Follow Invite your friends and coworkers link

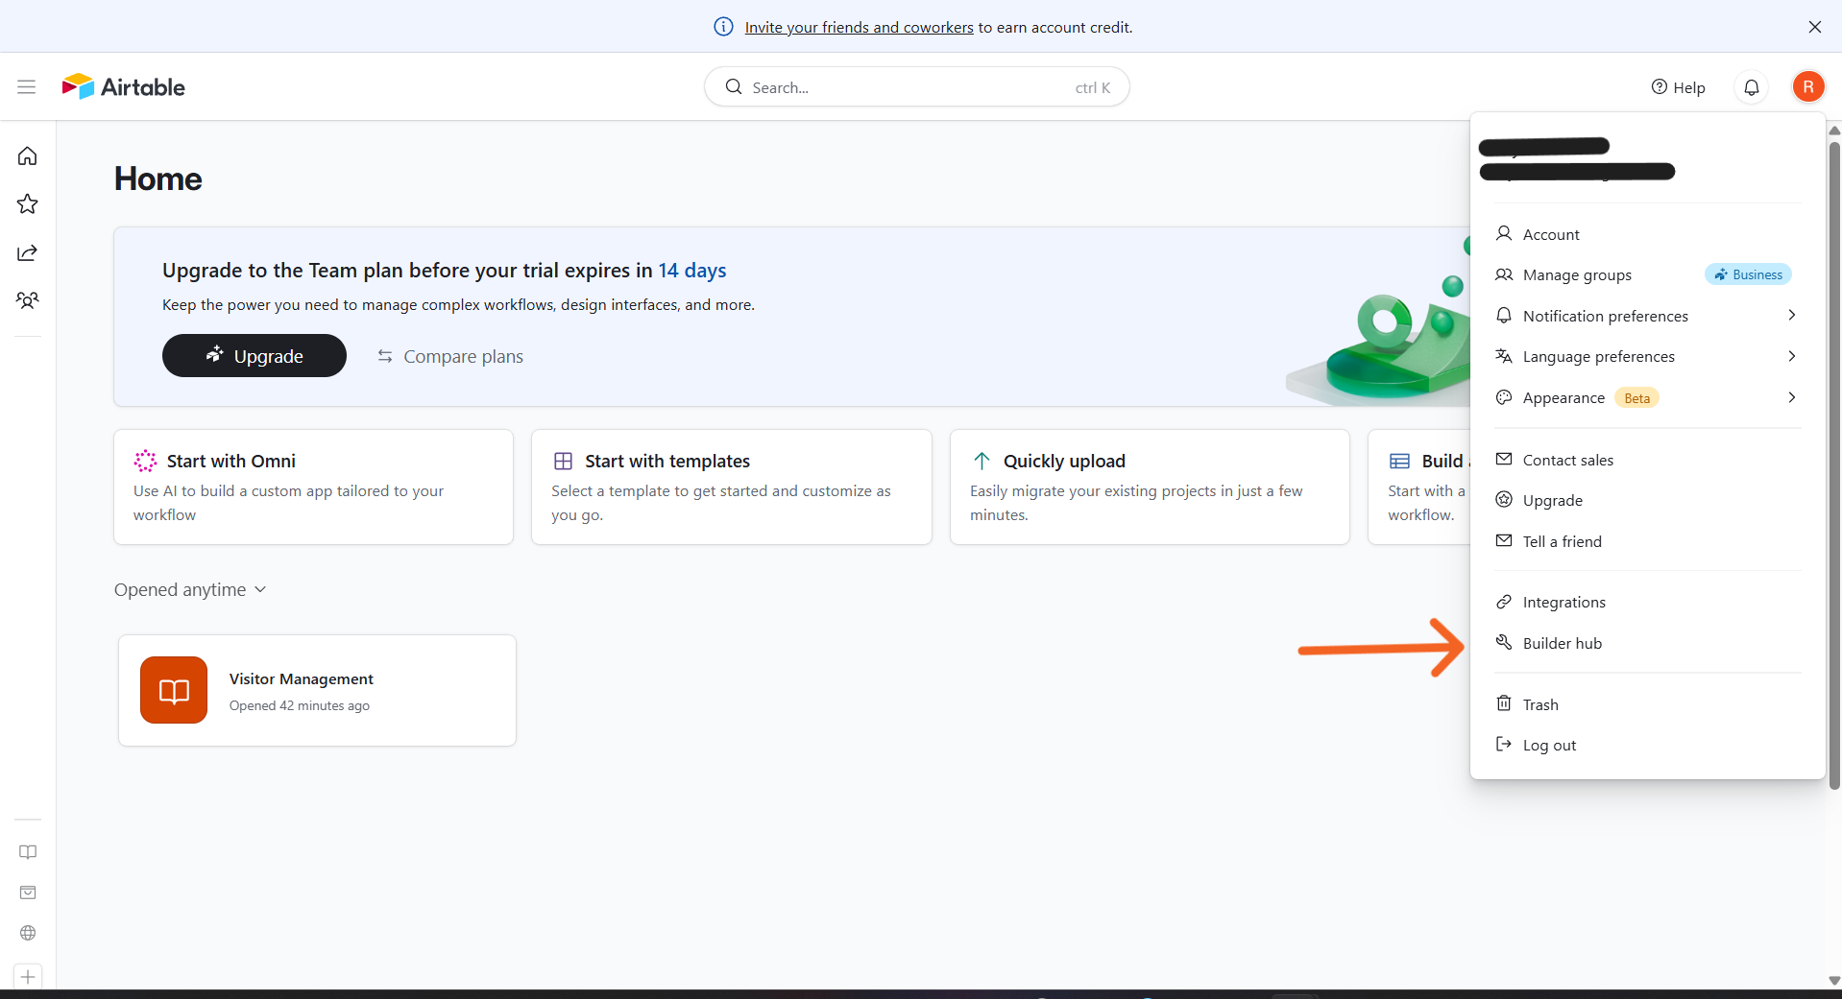[860, 28]
